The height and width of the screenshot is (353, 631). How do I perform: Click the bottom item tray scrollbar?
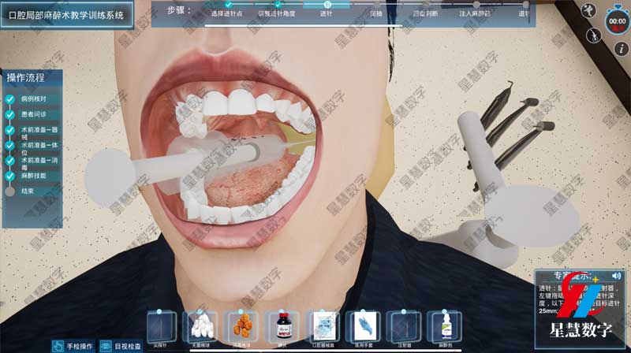click(326, 350)
